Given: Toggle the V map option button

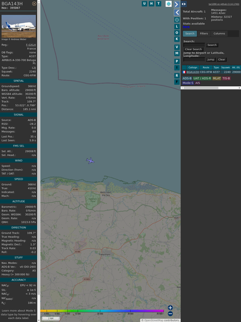Looking at the screenshot, I should 177,47.
